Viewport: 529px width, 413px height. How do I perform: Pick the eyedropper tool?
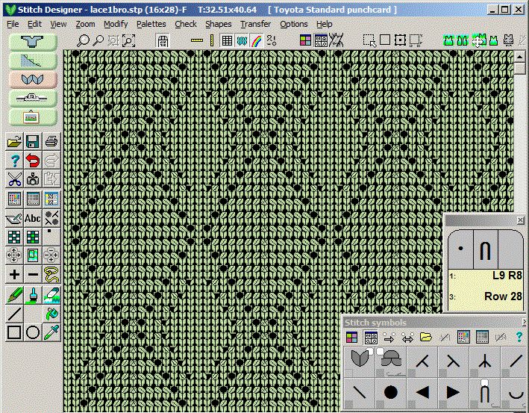(51, 332)
